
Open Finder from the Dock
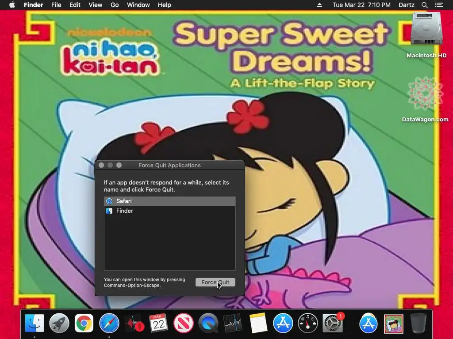click(x=35, y=323)
